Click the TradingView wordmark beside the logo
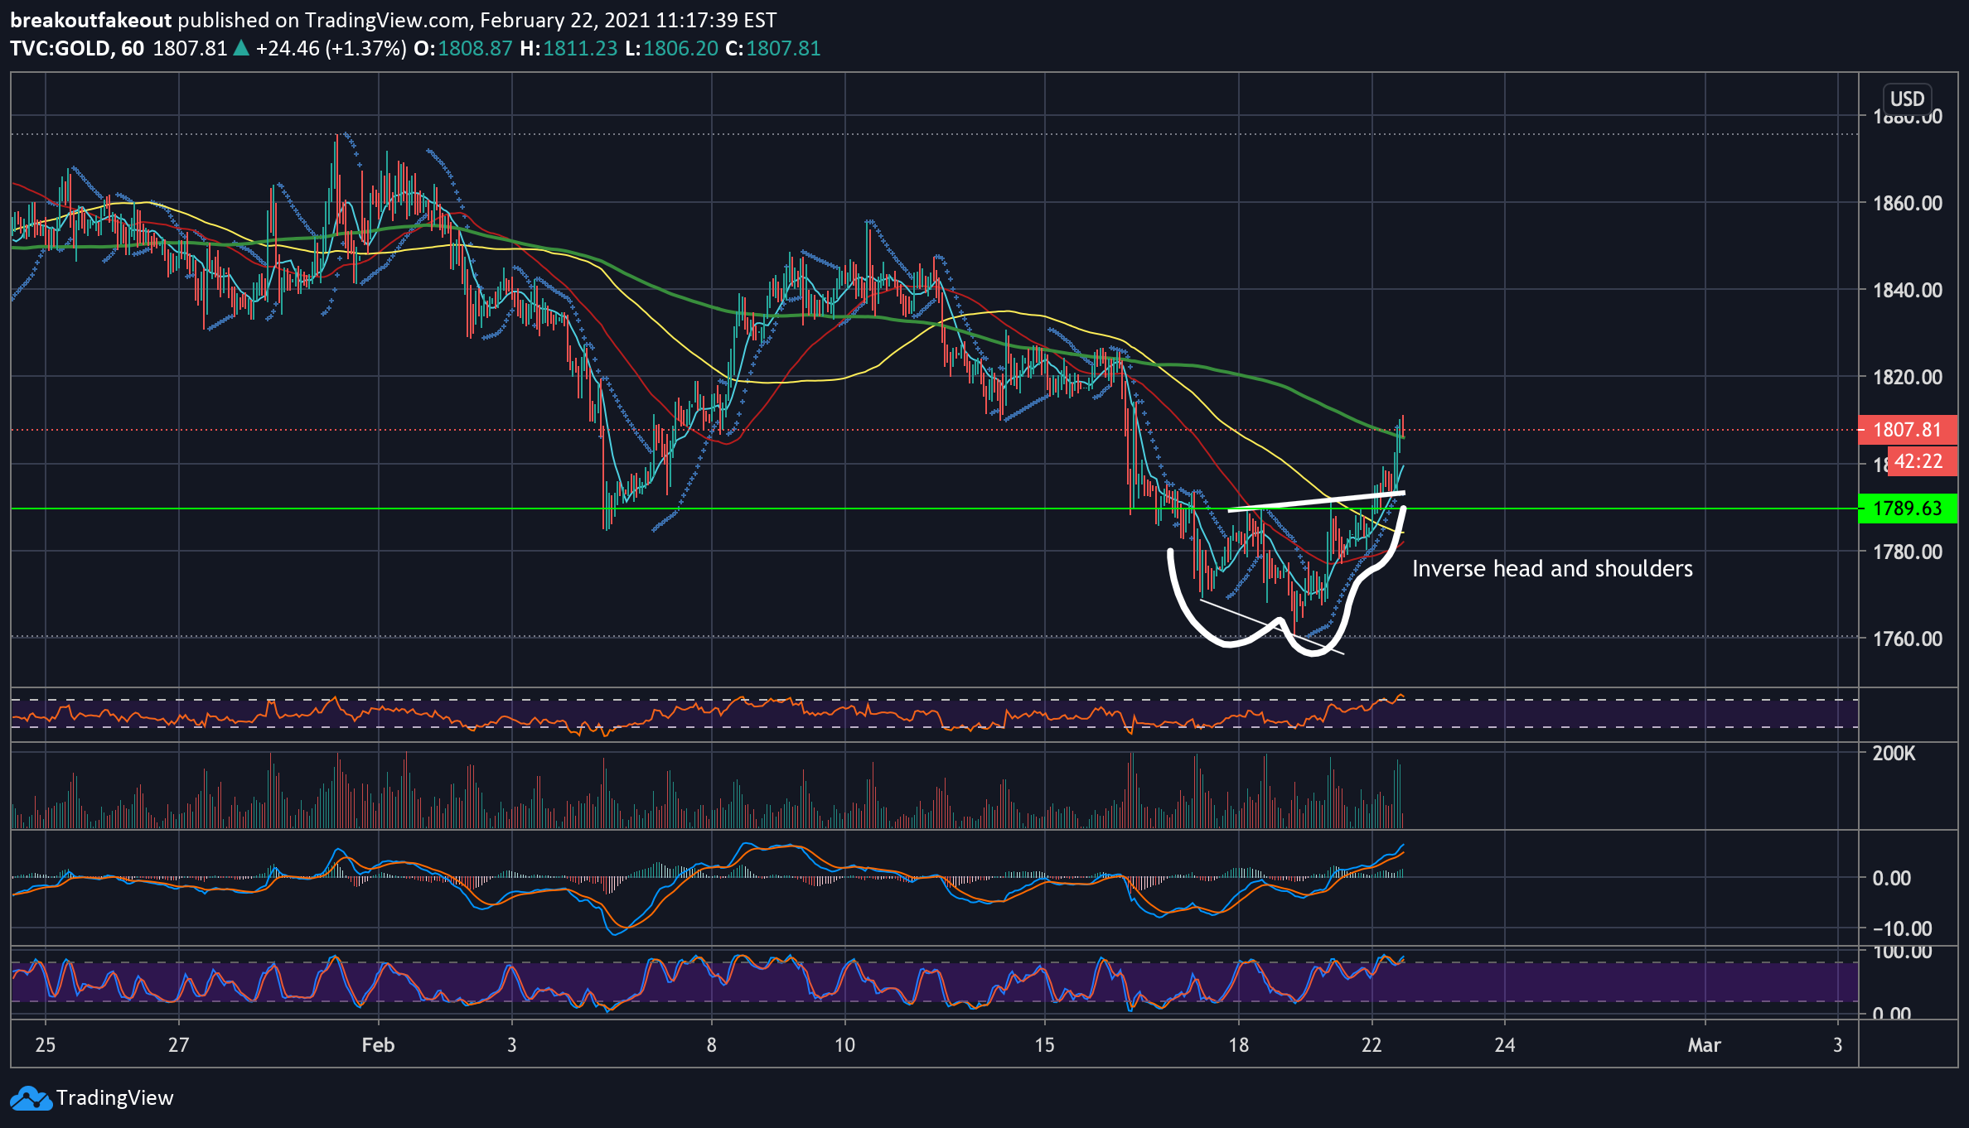This screenshot has height=1128, width=1969. 115,1098
